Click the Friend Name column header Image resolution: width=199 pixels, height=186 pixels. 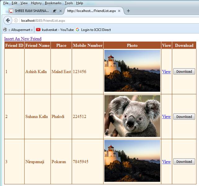point(38,45)
